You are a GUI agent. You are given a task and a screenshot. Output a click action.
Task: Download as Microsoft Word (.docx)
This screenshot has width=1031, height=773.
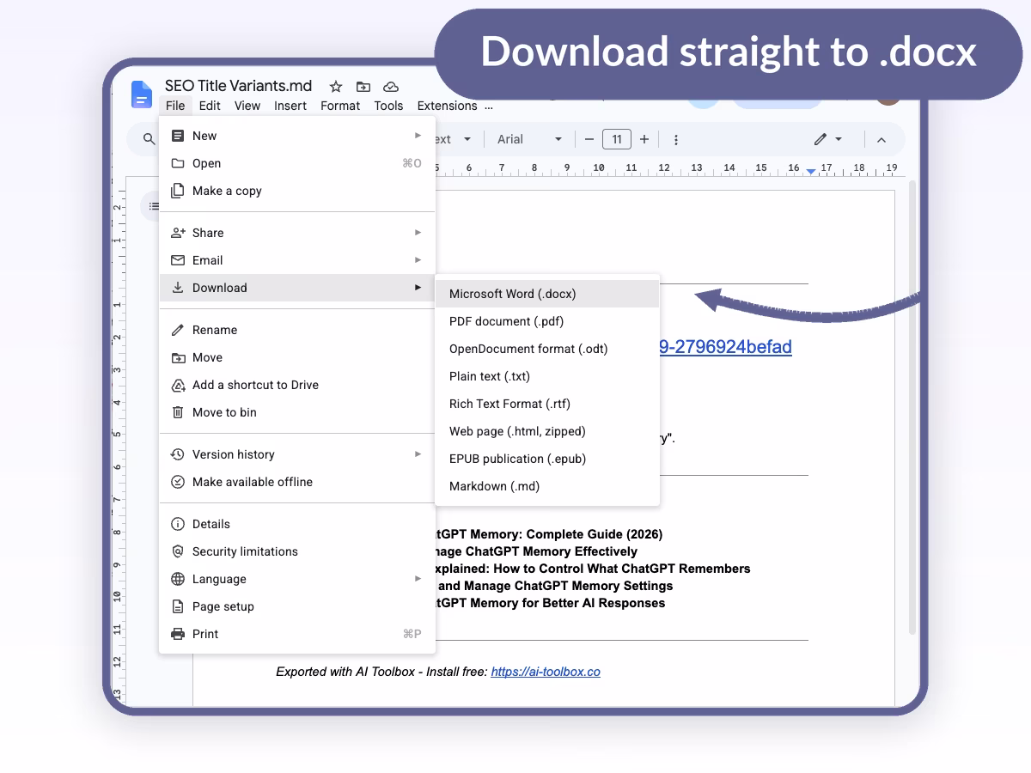click(x=547, y=294)
